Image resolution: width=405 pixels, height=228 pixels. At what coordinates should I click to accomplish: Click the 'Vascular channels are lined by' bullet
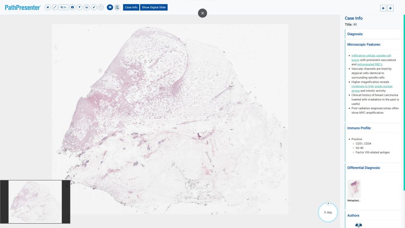(x=371, y=73)
